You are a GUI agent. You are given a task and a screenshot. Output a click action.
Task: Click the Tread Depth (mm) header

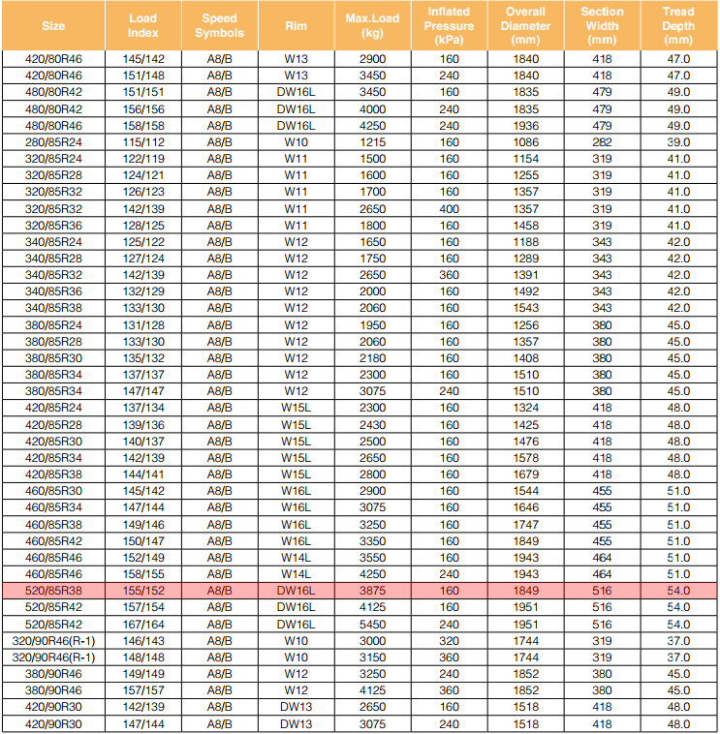(x=678, y=25)
